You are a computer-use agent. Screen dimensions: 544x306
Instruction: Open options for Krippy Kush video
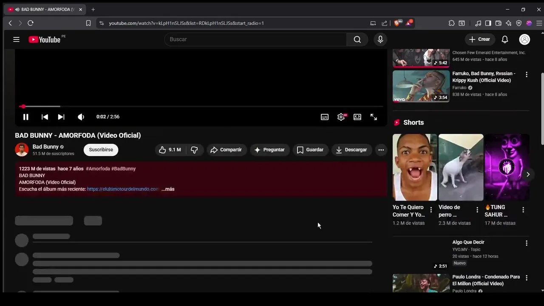[x=527, y=74]
